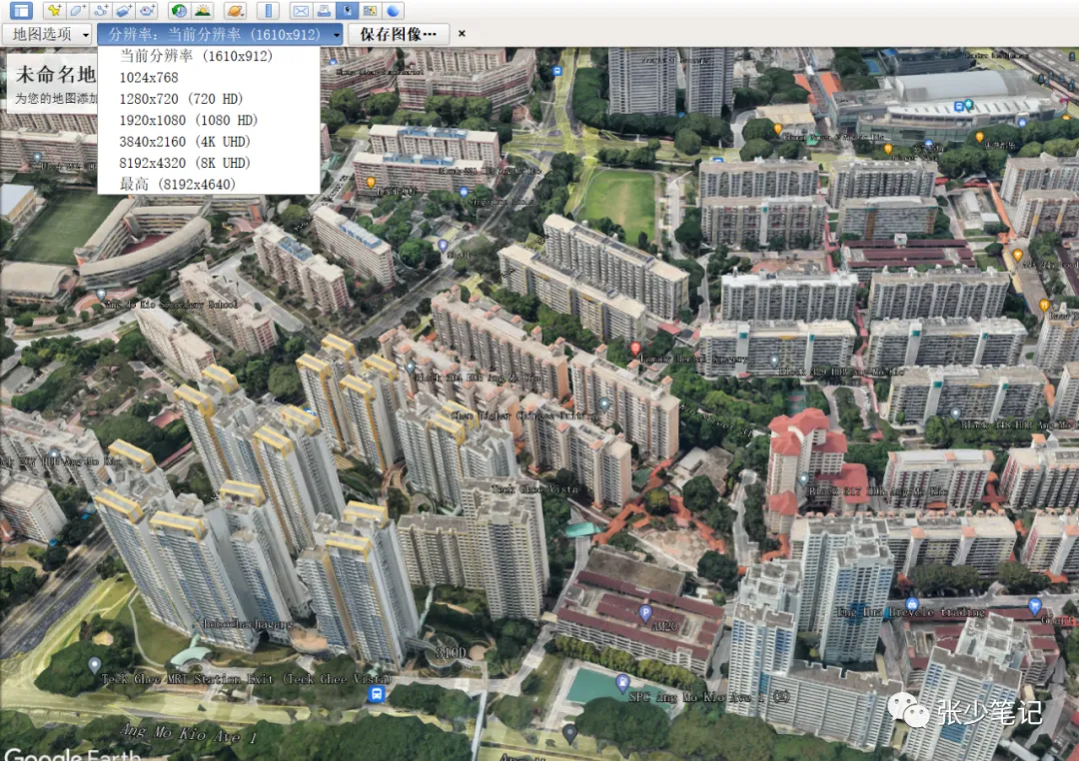Click the SPC Ang Mo Kio Ave 1 pin
The image size is (1079, 761).
[x=622, y=682]
